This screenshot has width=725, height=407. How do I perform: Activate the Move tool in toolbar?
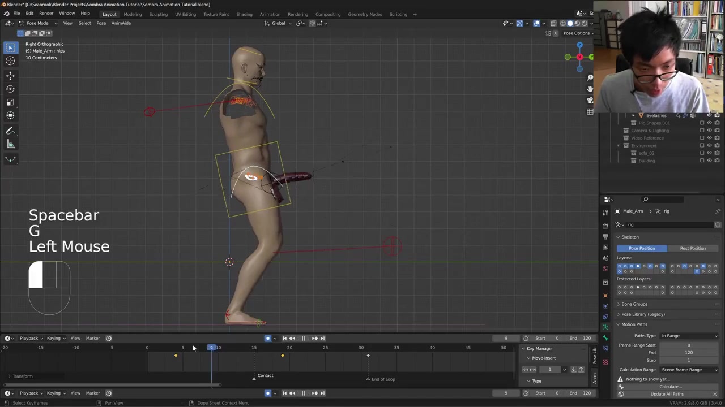(x=10, y=75)
